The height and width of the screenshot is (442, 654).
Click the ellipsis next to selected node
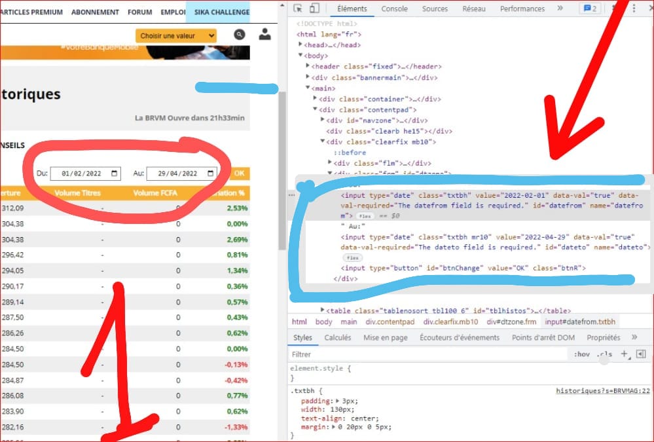(x=291, y=195)
